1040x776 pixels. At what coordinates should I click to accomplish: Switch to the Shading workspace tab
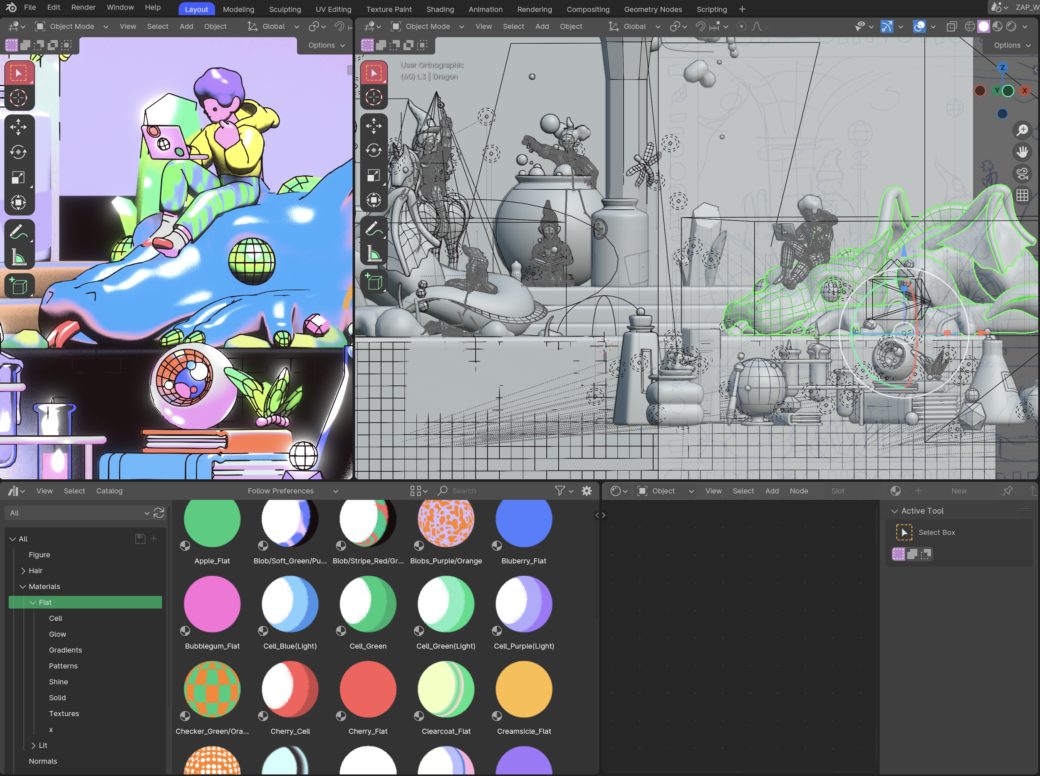coord(440,10)
